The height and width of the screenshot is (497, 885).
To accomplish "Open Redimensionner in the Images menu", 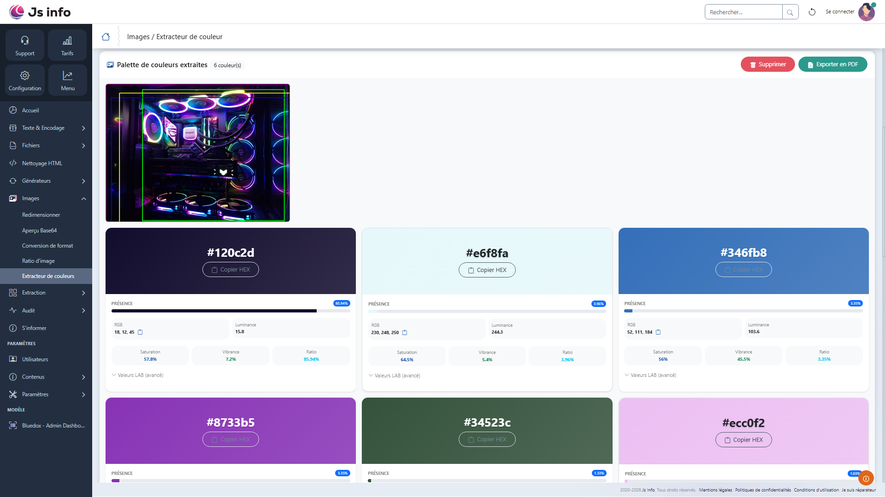I will [x=41, y=215].
